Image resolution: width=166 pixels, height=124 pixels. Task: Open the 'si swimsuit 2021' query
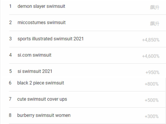35,71
